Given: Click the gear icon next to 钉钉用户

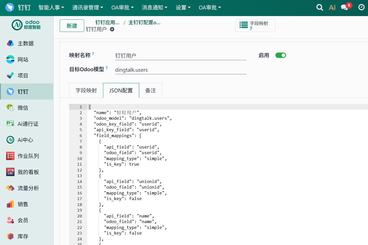Looking at the screenshot, I should pos(112,29).
